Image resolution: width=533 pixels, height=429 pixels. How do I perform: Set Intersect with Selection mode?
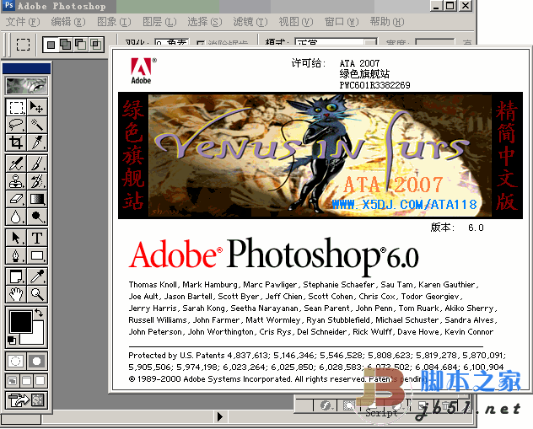point(96,45)
